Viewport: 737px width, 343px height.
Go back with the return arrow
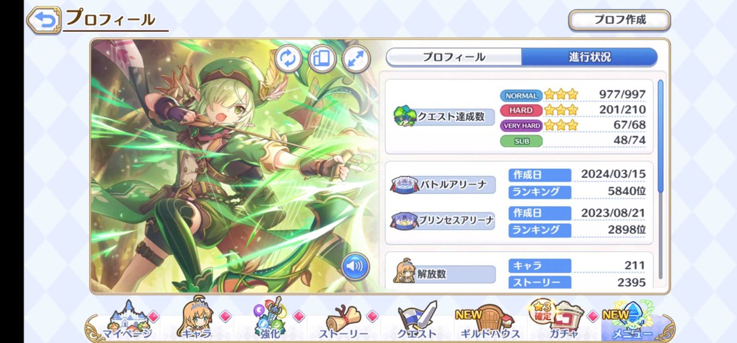tap(44, 20)
